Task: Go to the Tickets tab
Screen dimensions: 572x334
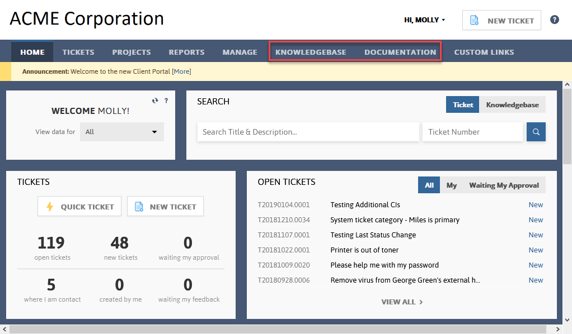Action: coord(78,52)
